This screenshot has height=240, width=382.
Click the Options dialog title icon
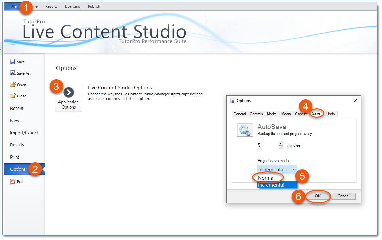click(233, 101)
